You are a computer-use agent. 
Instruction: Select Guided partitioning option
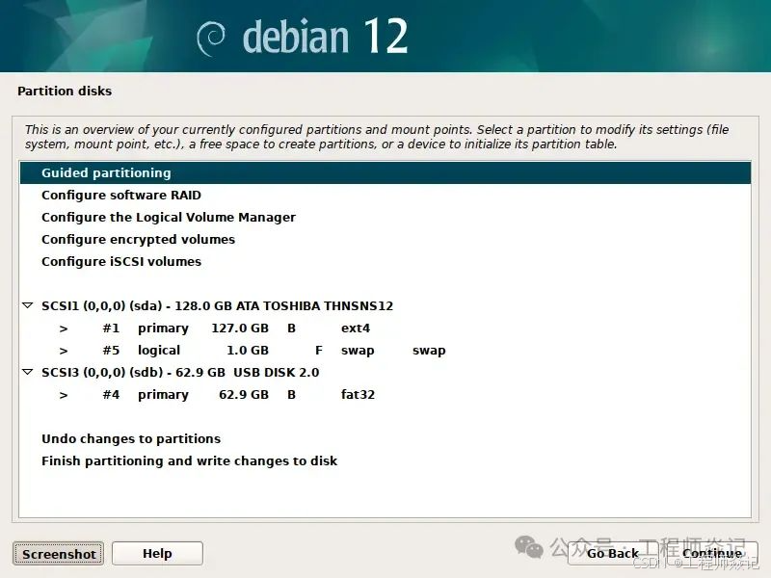(385, 173)
